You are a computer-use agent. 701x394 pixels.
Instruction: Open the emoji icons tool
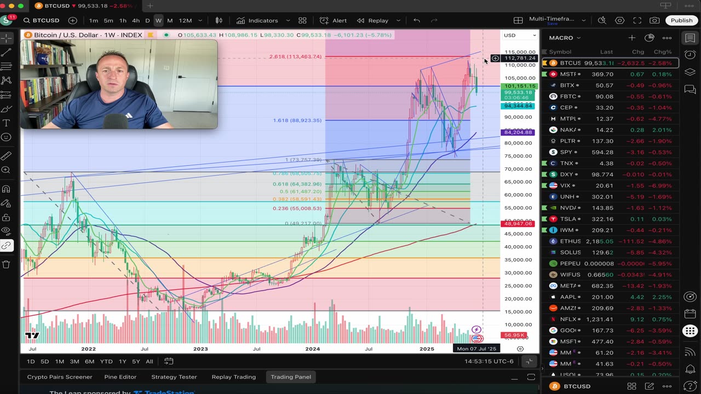7,137
